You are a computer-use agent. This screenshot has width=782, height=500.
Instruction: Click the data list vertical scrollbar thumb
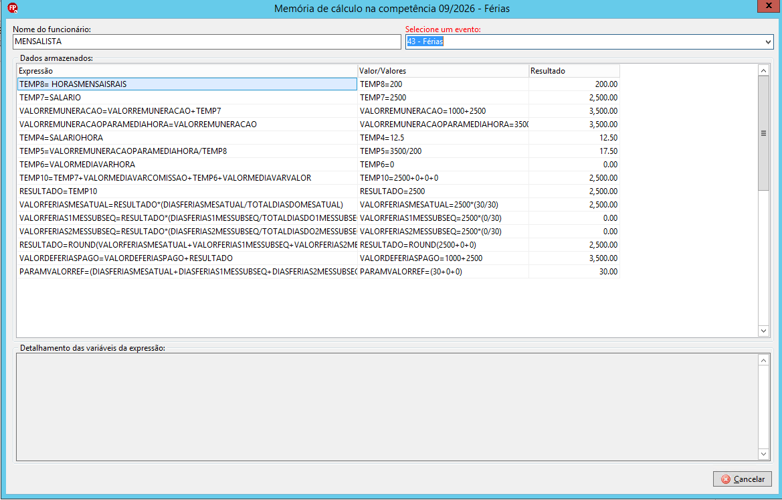pyautogui.click(x=763, y=133)
